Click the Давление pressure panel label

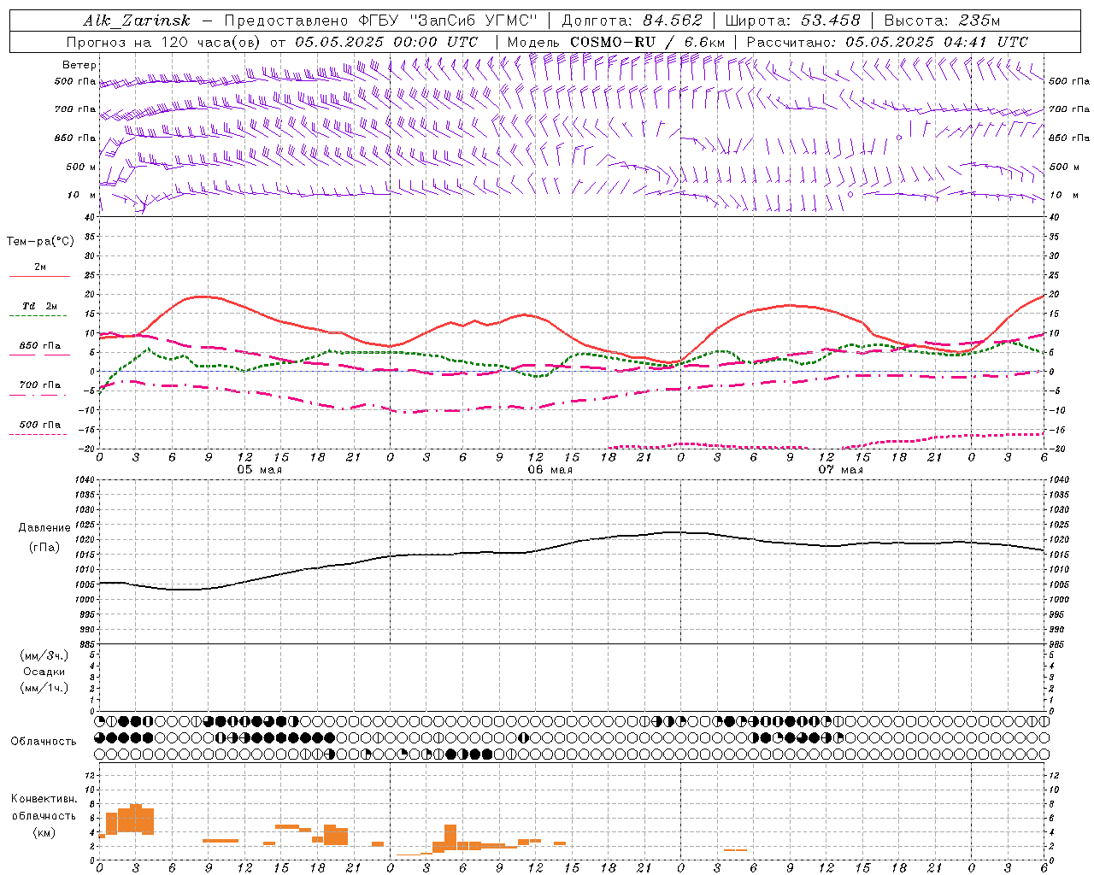tap(44, 528)
